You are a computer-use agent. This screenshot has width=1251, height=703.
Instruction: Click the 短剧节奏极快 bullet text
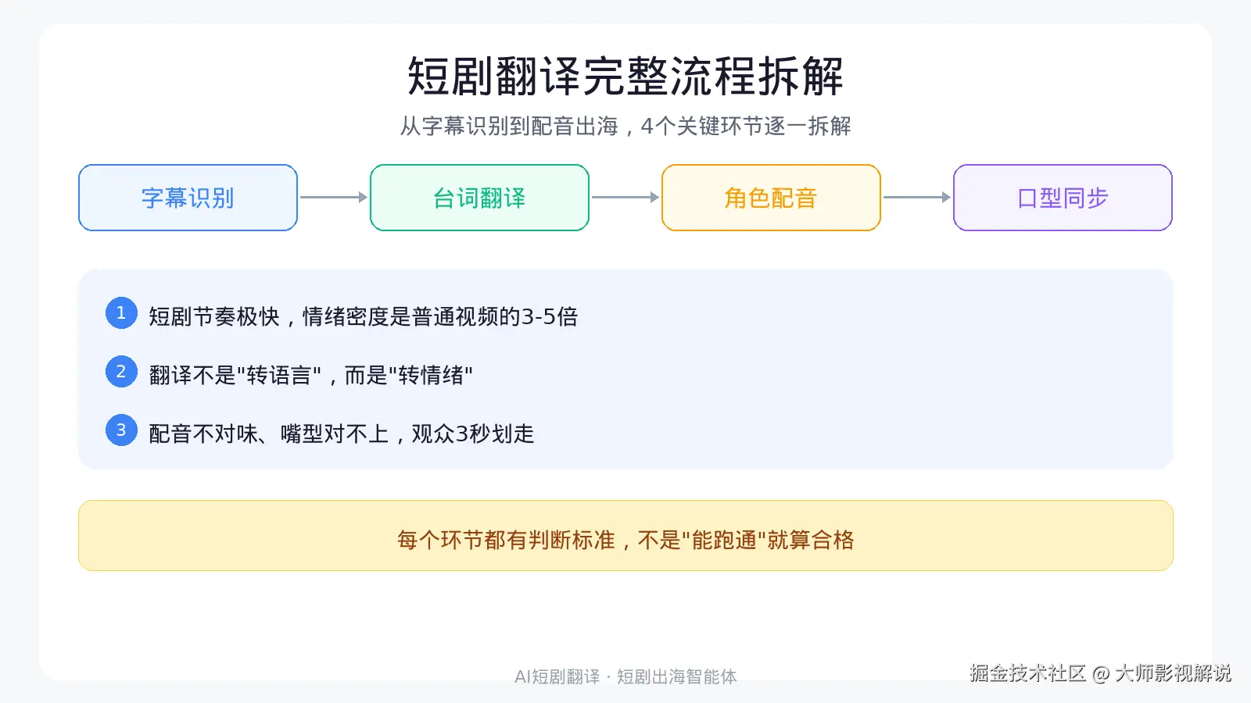pos(363,316)
